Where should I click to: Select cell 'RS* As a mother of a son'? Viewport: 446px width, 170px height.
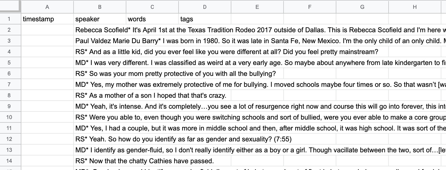click(100, 95)
